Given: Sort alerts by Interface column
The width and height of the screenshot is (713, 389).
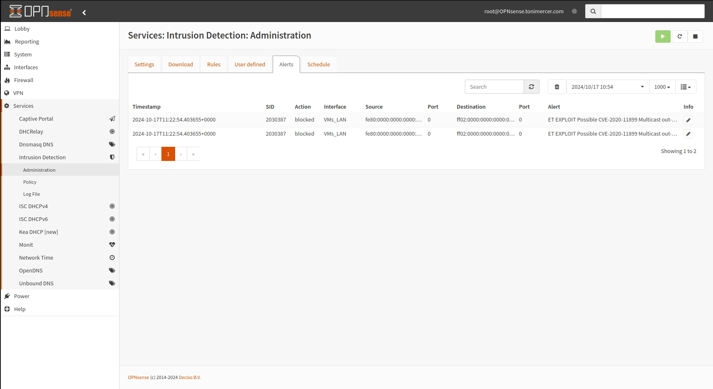Looking at the screenshot, I should point(335,107).
